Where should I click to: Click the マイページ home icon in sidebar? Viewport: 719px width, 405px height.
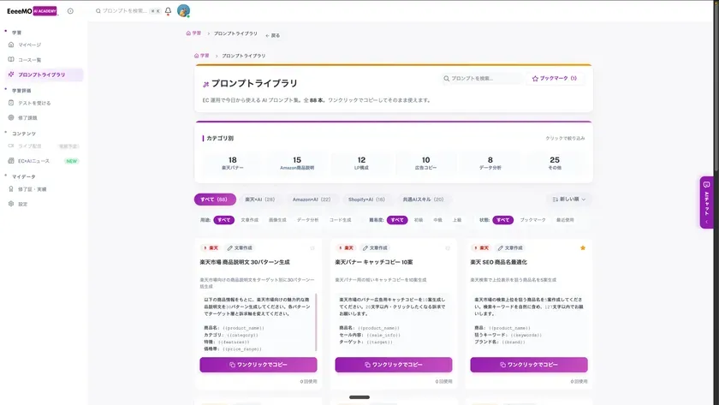[x=11, y=45]
